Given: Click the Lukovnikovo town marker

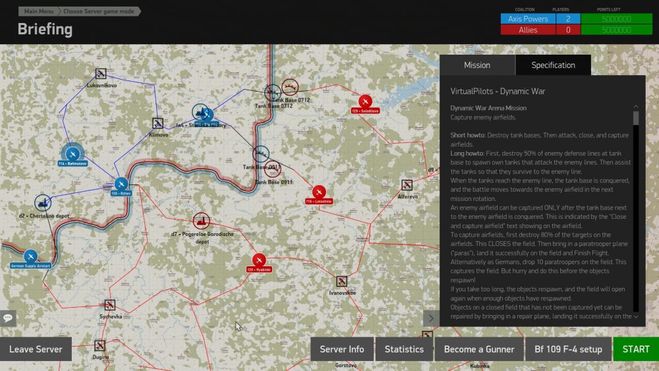Looking at the screenshot, I should [x=101, y=74].
